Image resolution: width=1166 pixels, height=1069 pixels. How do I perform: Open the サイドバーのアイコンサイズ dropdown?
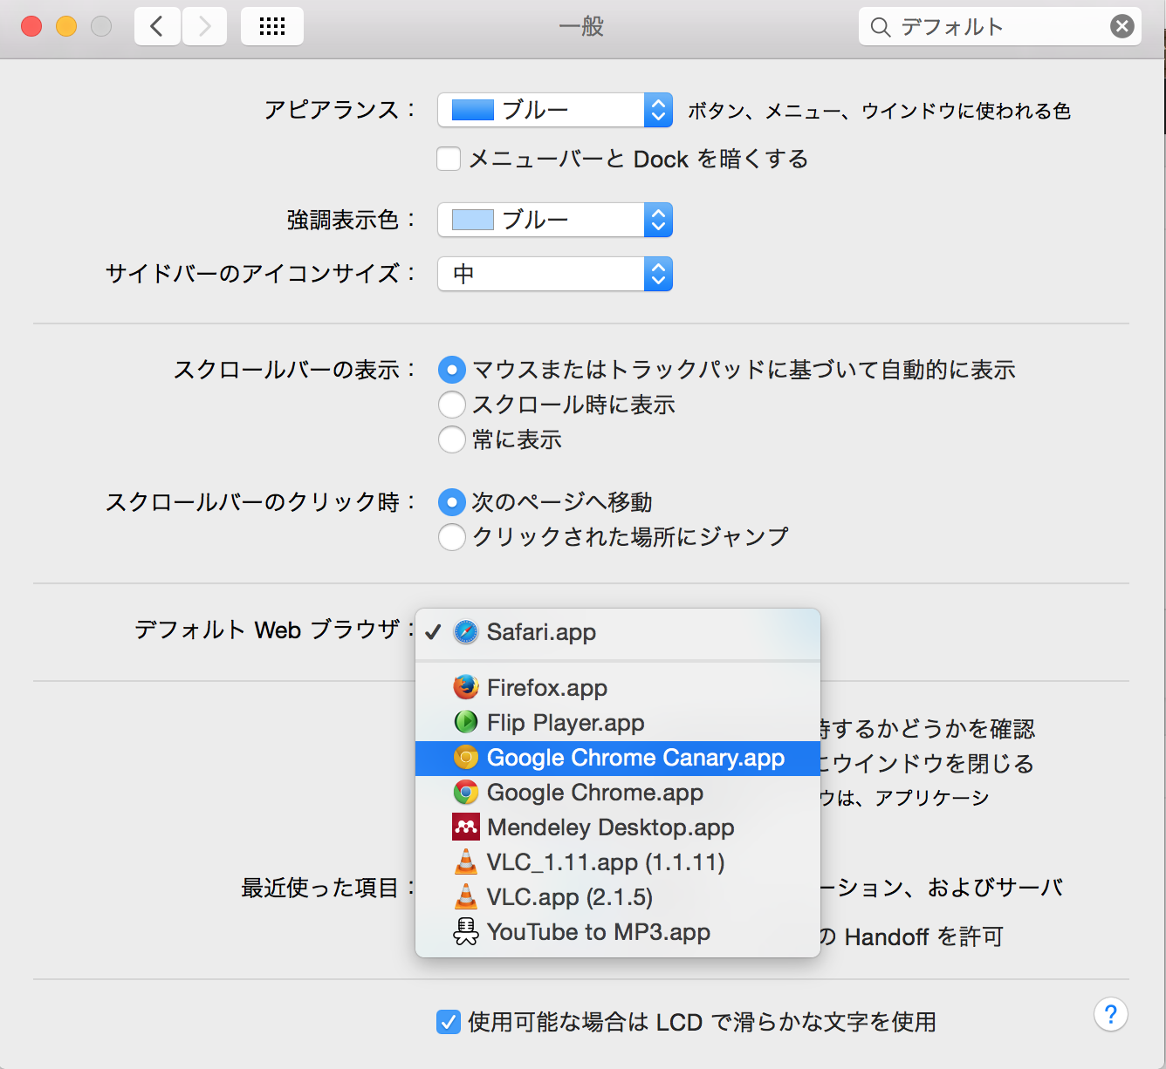click(555, 274)
